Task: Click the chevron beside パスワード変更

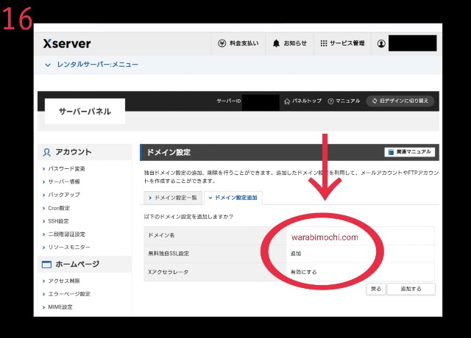Action: [44, 169]
